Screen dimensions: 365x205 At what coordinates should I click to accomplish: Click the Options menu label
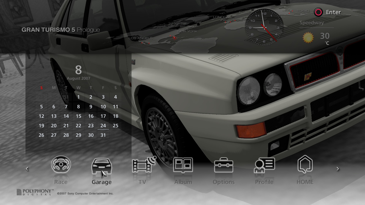tap(224, 182)
